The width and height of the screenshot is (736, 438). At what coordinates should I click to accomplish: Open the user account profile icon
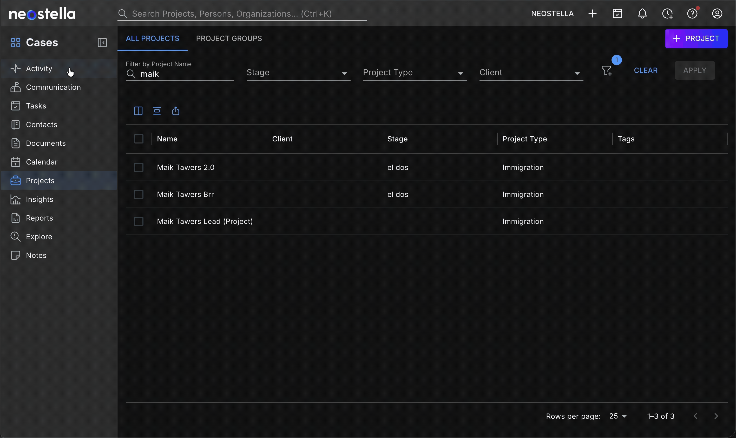pos(717,14)
